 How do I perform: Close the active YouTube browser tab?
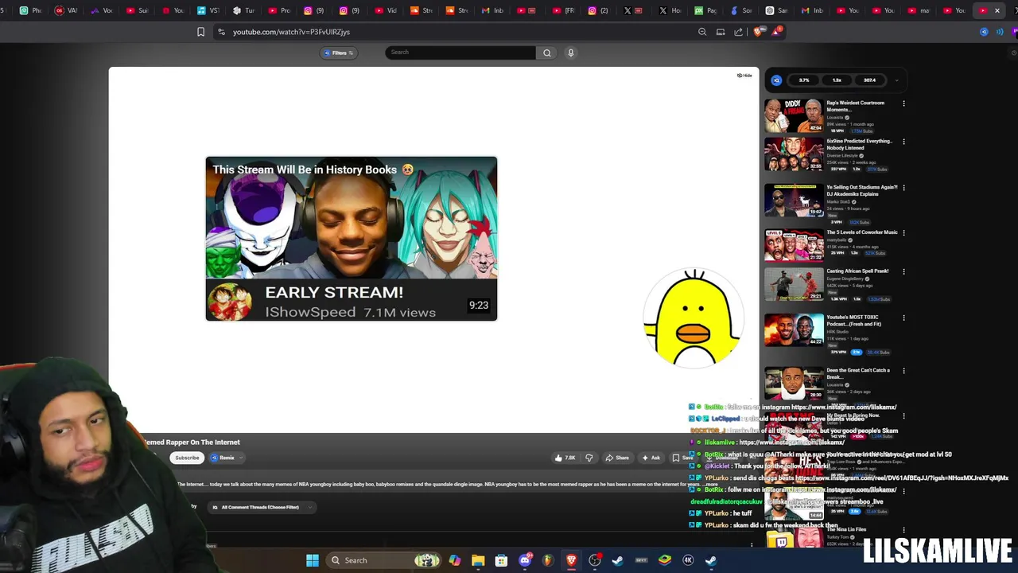997,10
